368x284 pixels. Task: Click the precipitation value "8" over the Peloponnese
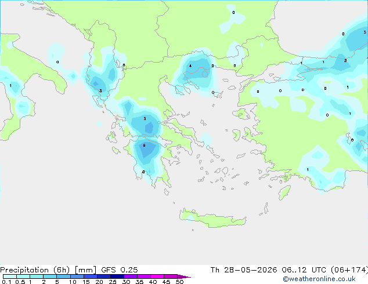click(x=144, y=145)
